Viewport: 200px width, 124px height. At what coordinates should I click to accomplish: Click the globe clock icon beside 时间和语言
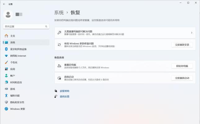coord(6,82)
